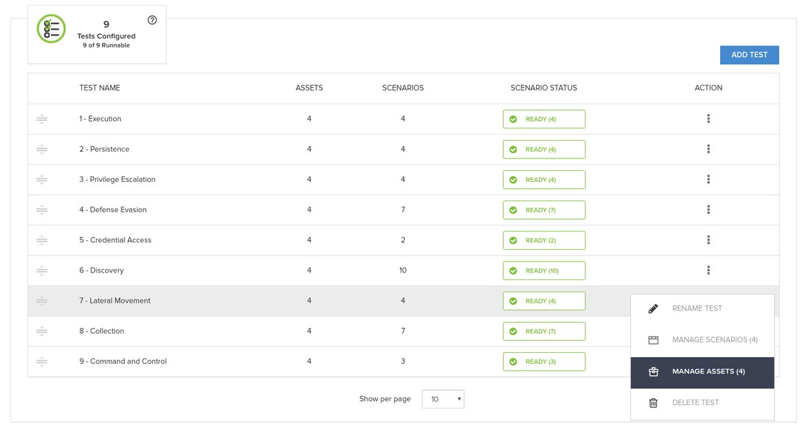This screenshot has width=804, height=425.
Task: Click scenarios count 3 in Command and Control row
Action: [x=403, y=361]
